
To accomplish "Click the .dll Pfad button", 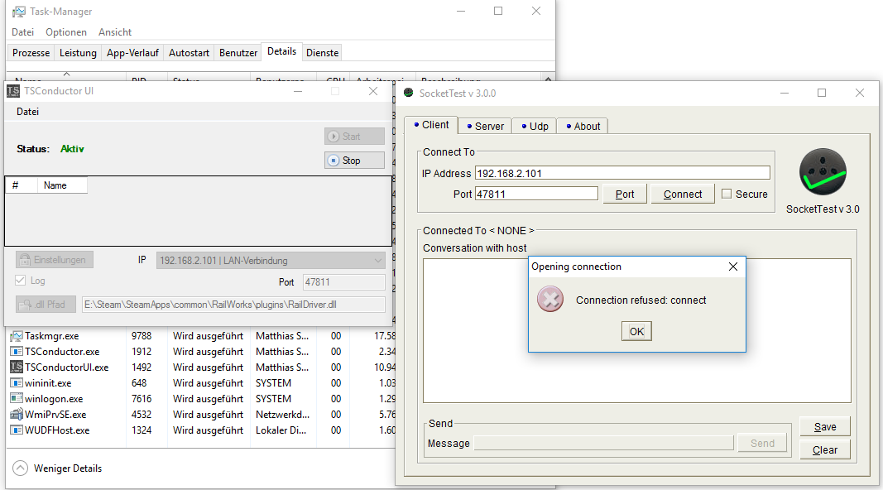I will (x=45, y=304).
